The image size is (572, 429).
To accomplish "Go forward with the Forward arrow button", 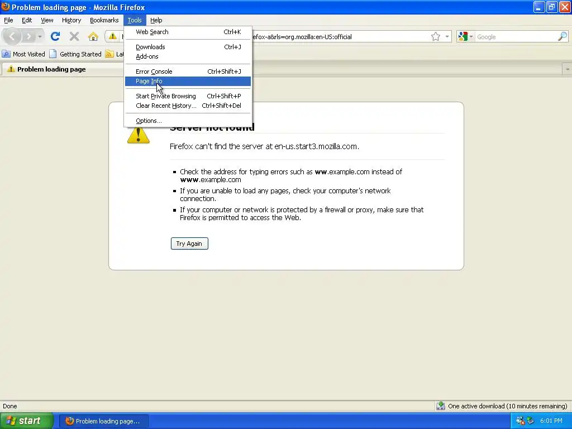I will (28, 36).
